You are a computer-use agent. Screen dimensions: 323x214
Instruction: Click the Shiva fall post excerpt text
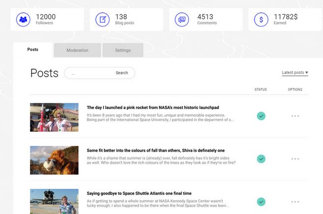point(161,160)
